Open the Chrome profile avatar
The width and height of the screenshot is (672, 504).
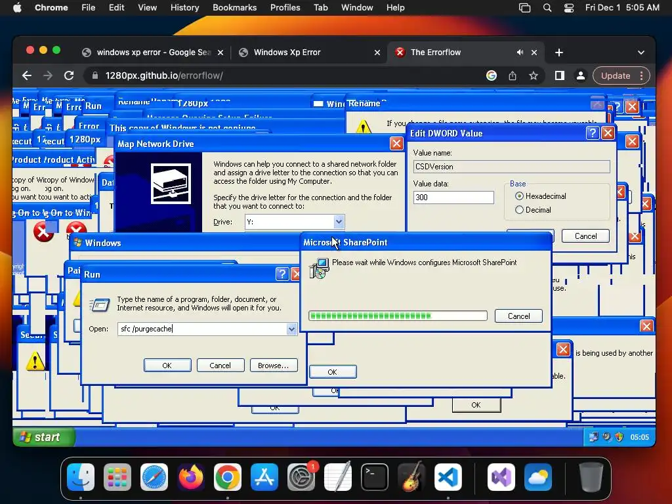(581, 76)
